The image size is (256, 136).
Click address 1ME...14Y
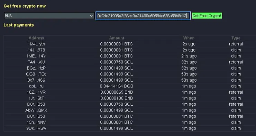[x=36, y=56]
